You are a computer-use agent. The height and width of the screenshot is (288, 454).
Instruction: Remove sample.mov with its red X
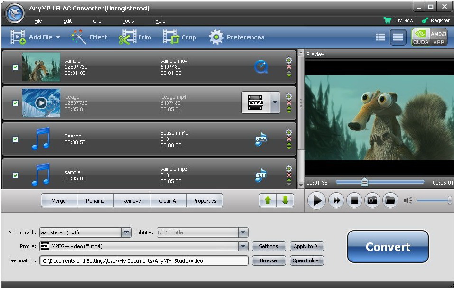[289, 67]
